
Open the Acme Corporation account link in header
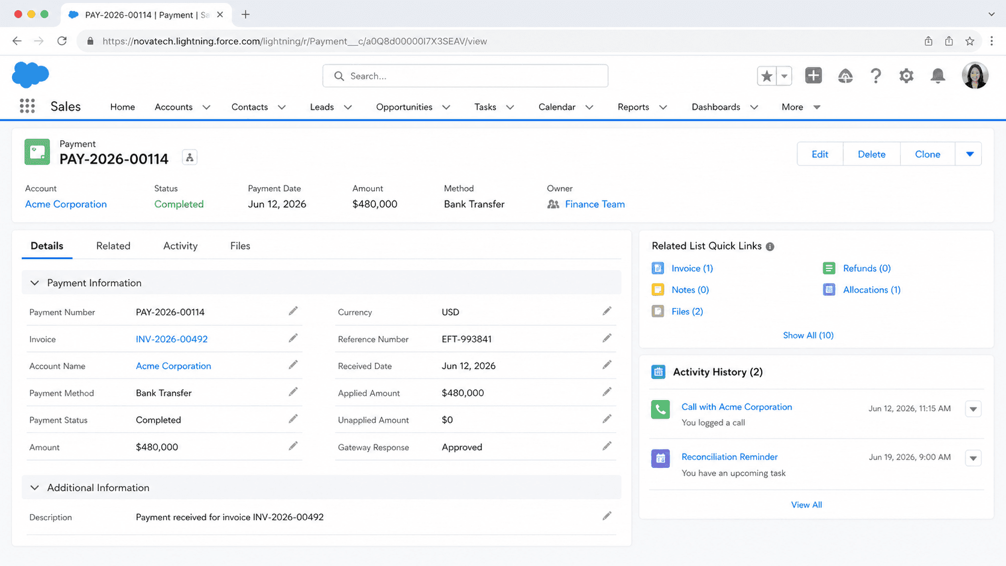coord(66,204)
